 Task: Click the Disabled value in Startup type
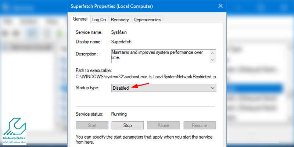pyautogui.click(x=121, y=88)
